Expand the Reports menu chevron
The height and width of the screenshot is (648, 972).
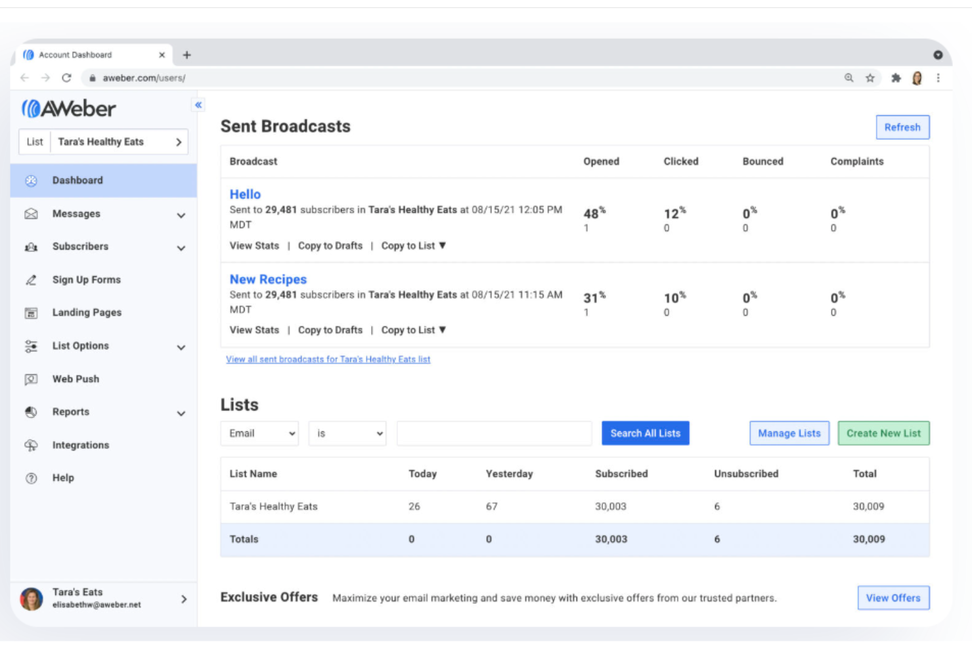(181, 414)
